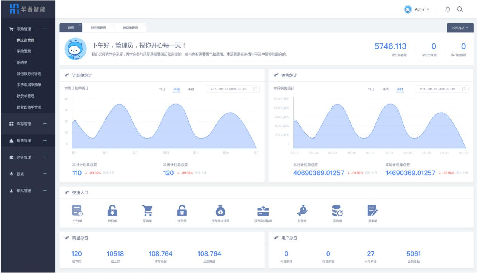Screen dimensions: 477x273
Task: Open 采购发票 in the sidebar
Action: [24, 51]
